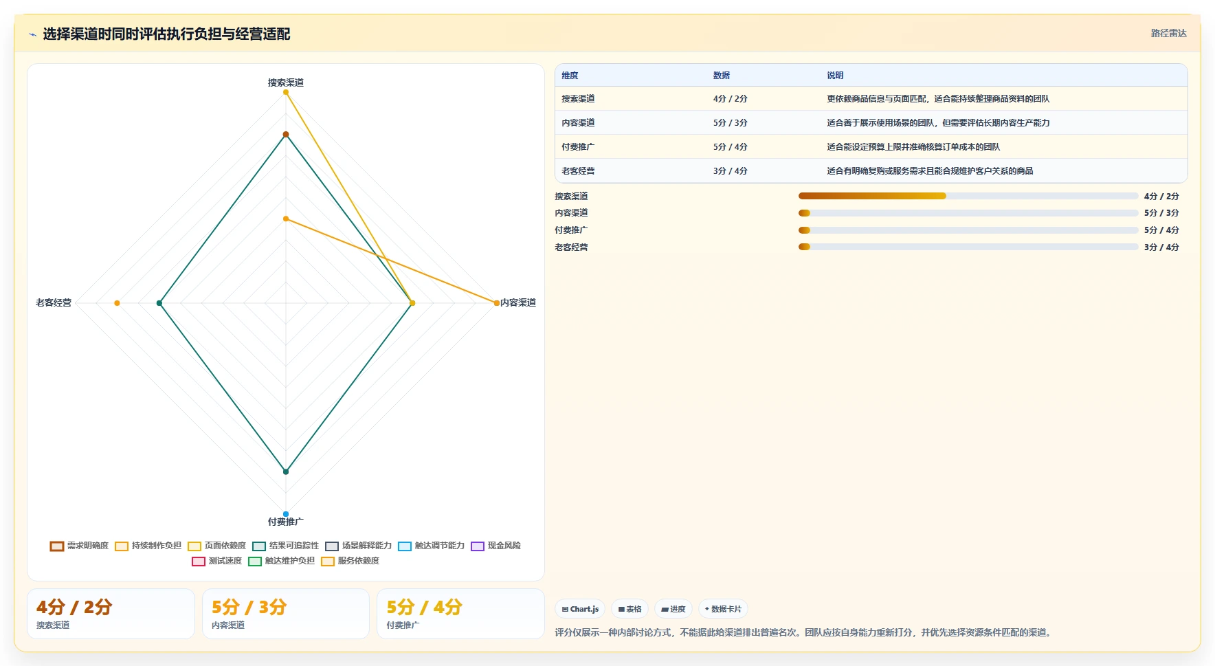
Task: Click the 付费推广 progress bar
Action: coord(968,230)
